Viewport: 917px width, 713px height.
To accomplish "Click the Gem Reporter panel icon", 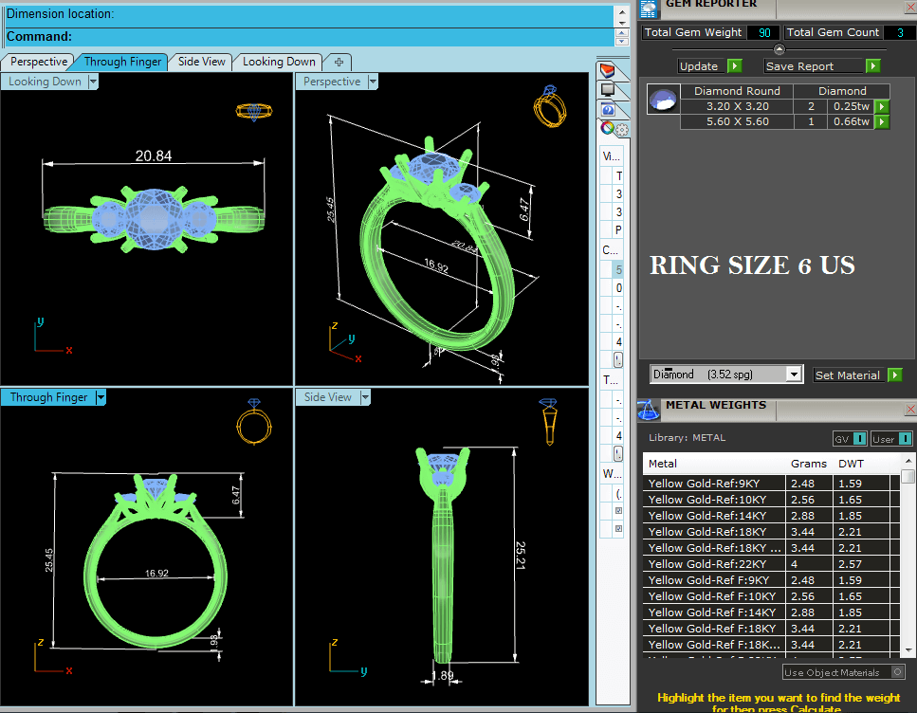I will click(x=649, y=9).
